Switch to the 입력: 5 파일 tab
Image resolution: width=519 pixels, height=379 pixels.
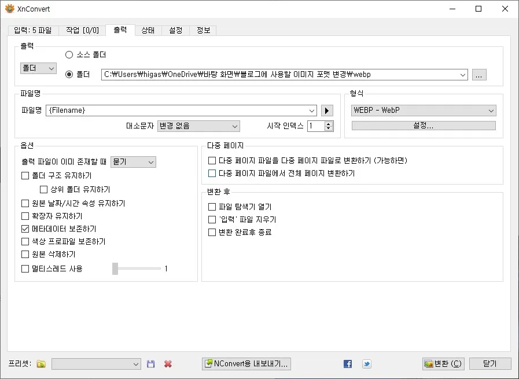coord(33,31)
